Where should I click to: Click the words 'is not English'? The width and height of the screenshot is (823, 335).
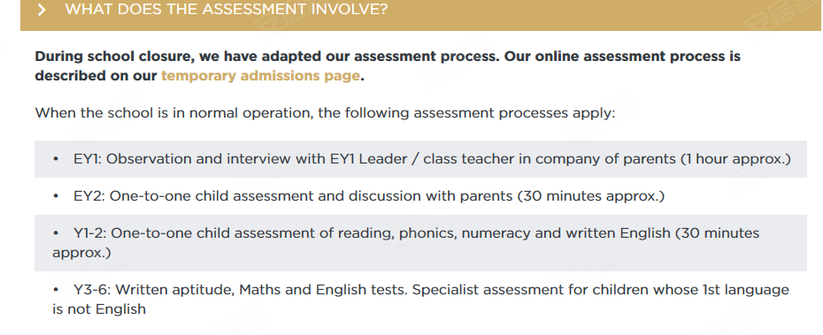pyautogui.click(x=99, y=309)
